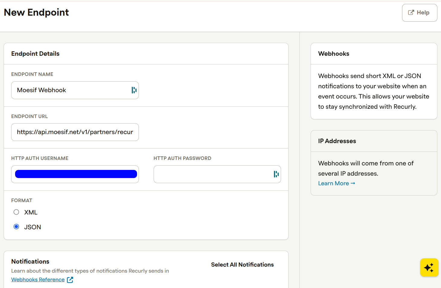Click the FORMAT field label
441x288 pixels.
22,200
